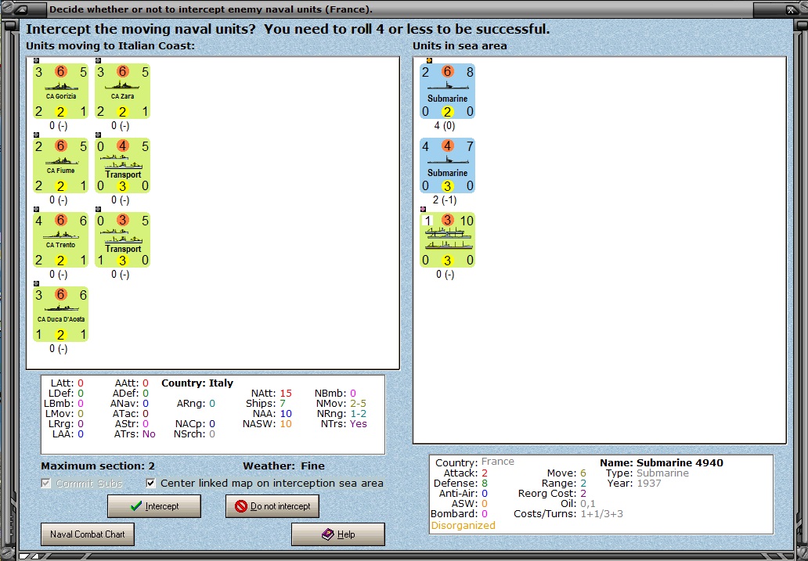
Task: Toggle center linked map on interception checkbox
Action: coord(151,484)
